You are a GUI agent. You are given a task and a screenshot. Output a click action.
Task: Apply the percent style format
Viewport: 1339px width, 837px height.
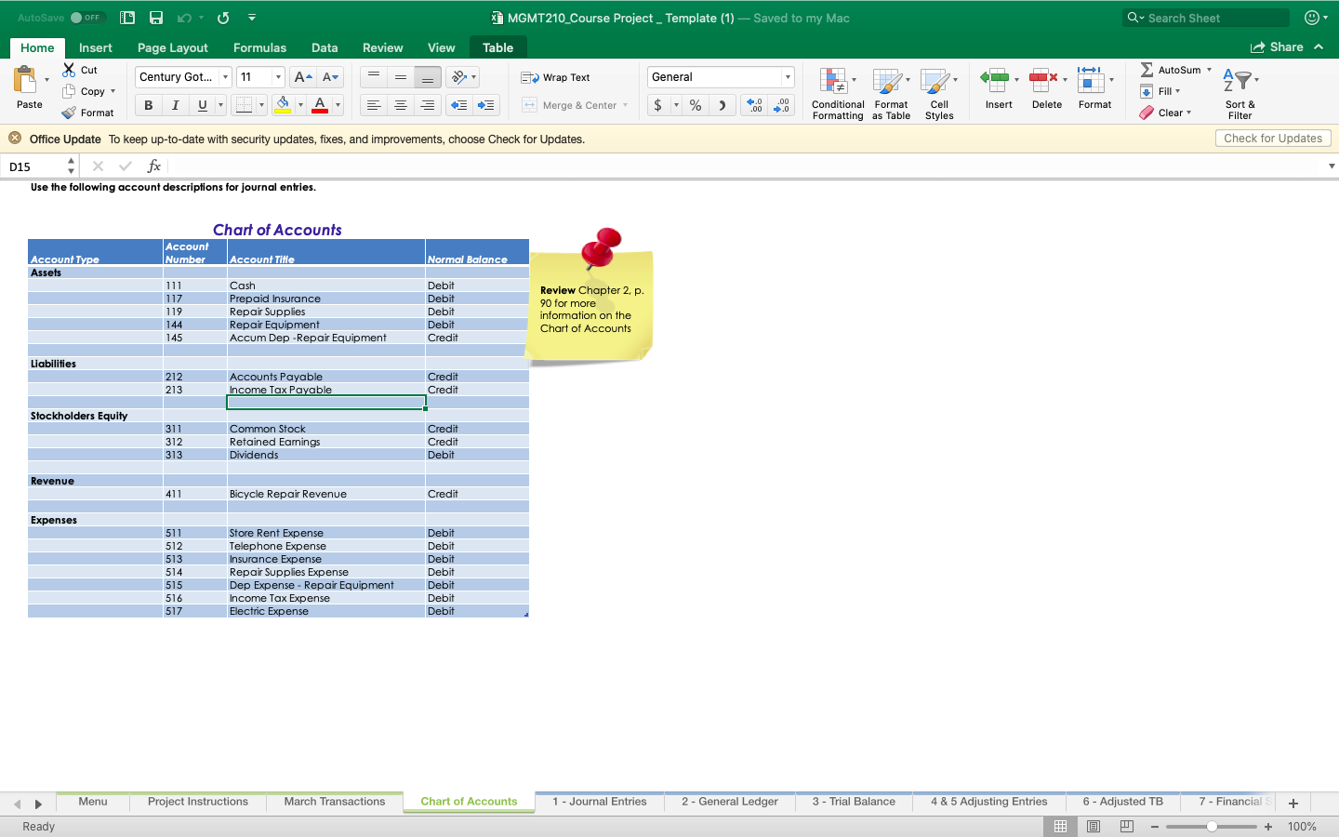694,105
